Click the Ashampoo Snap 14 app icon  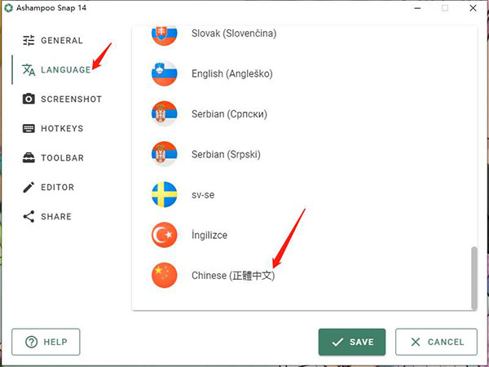pyautogui.click(x=9, y=8)
